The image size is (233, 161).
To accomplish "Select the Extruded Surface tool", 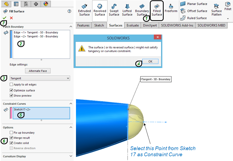I will click(x=84, y=10).
